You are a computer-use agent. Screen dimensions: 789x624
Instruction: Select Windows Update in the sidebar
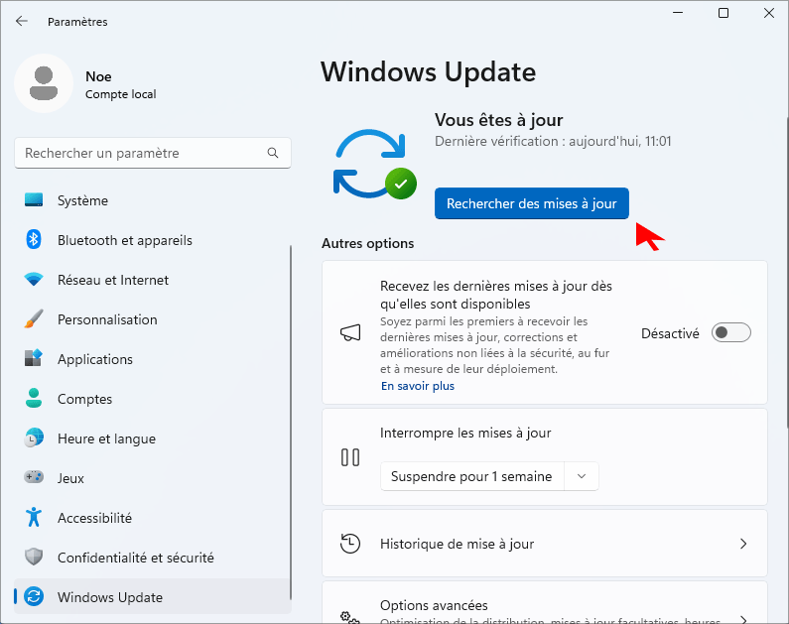point(109,597)
